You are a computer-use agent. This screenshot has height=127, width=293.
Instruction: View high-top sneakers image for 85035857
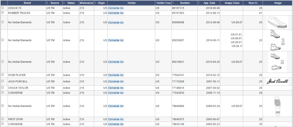[278, 40]
